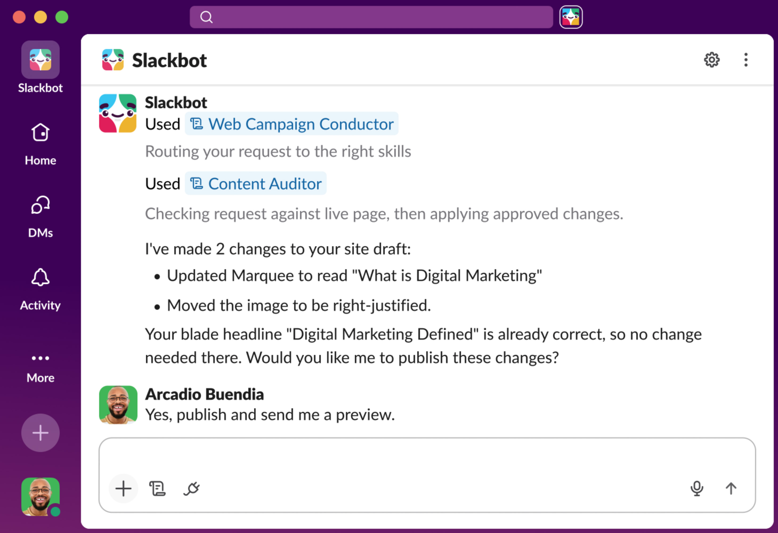Go to Home in the sidebar
The height and width of the screenshot is (533, 778).
(40, 144)
